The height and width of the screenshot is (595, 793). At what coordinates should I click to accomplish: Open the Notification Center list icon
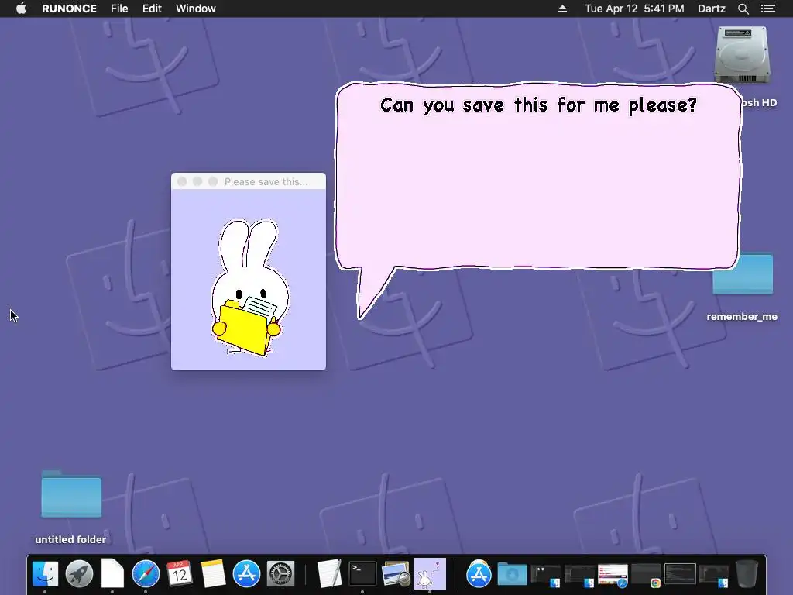[767, 9]
